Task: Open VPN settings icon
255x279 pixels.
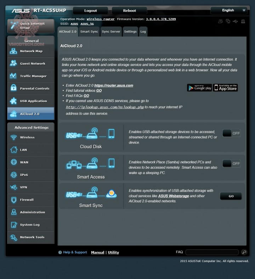Action: [x=14, y=187]
